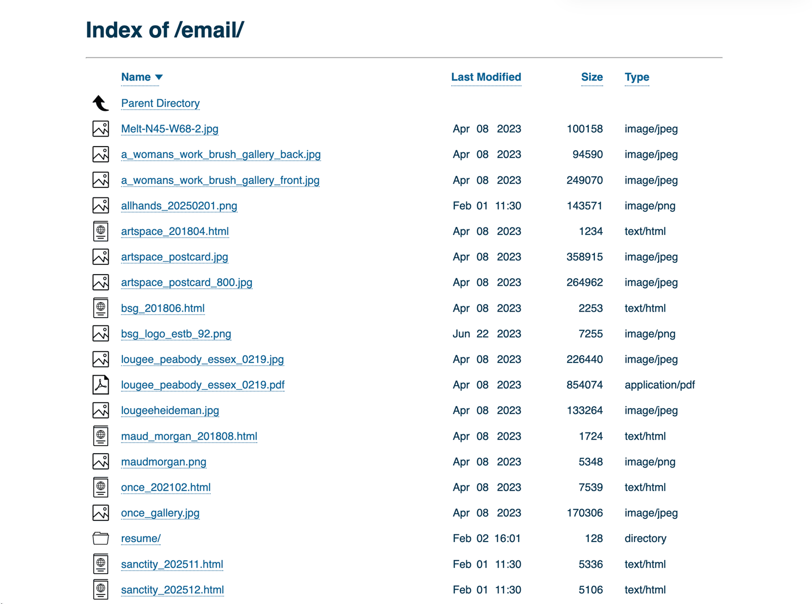Sort the listing by Size

point(592,77)
